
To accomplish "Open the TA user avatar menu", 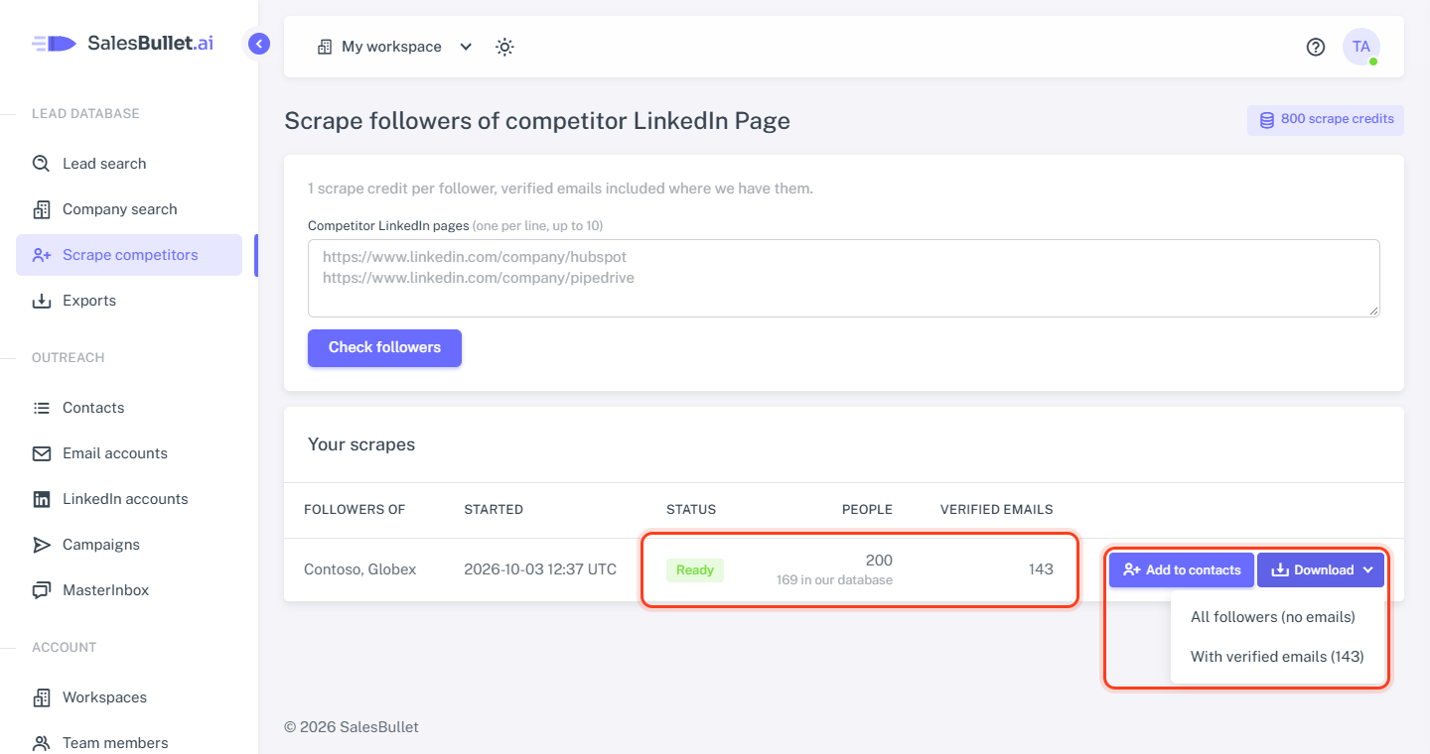I will [1361, 47].
